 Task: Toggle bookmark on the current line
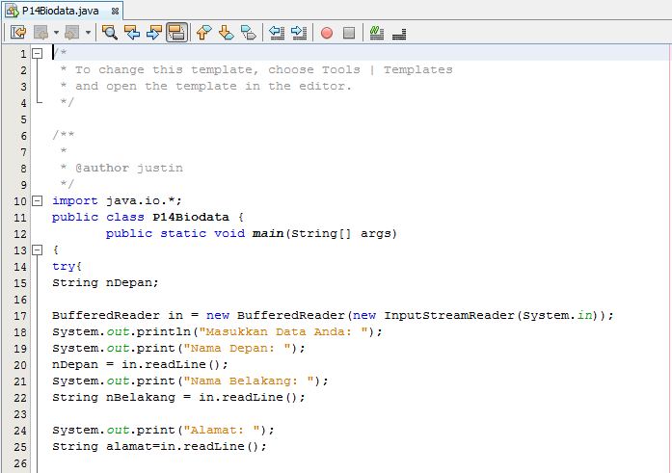click(248, 33)
